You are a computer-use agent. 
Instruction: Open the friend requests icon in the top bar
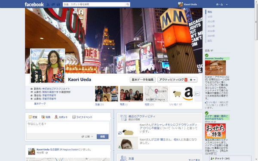coord(48,5)
